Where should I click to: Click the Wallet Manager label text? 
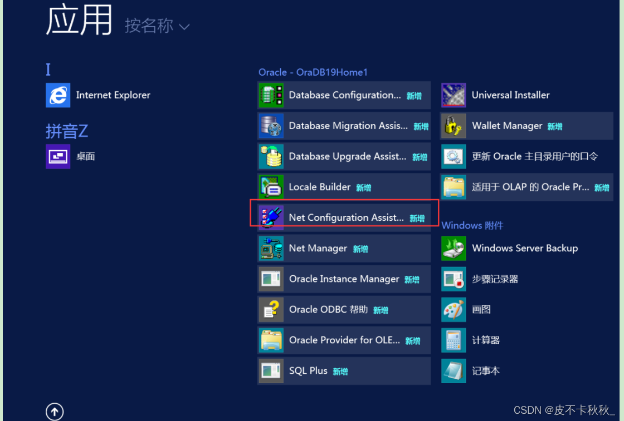pyautogui.click(x=507, y=126)
